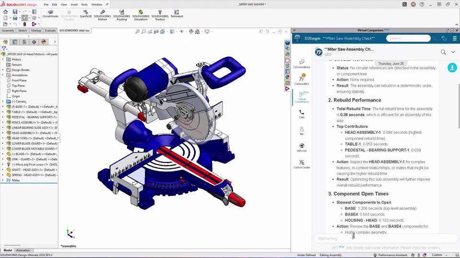Viewport: 460px width, 258px height.
Task: Open SOLIDWORKS Toolbox add-in
Action: coord(160,15)
